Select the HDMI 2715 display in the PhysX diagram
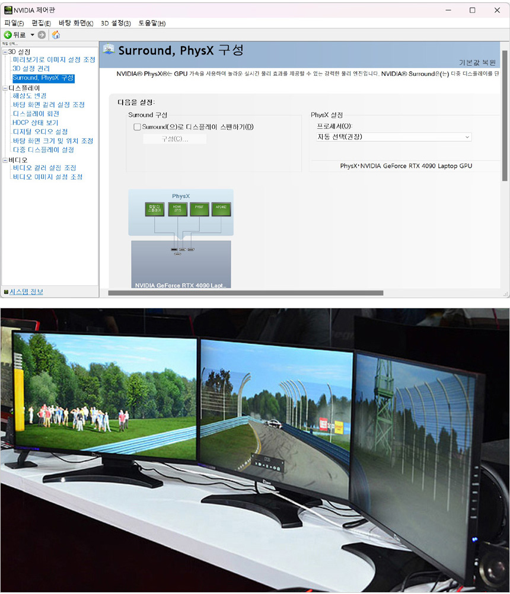 pyautogui.click(x=177, y=209)
